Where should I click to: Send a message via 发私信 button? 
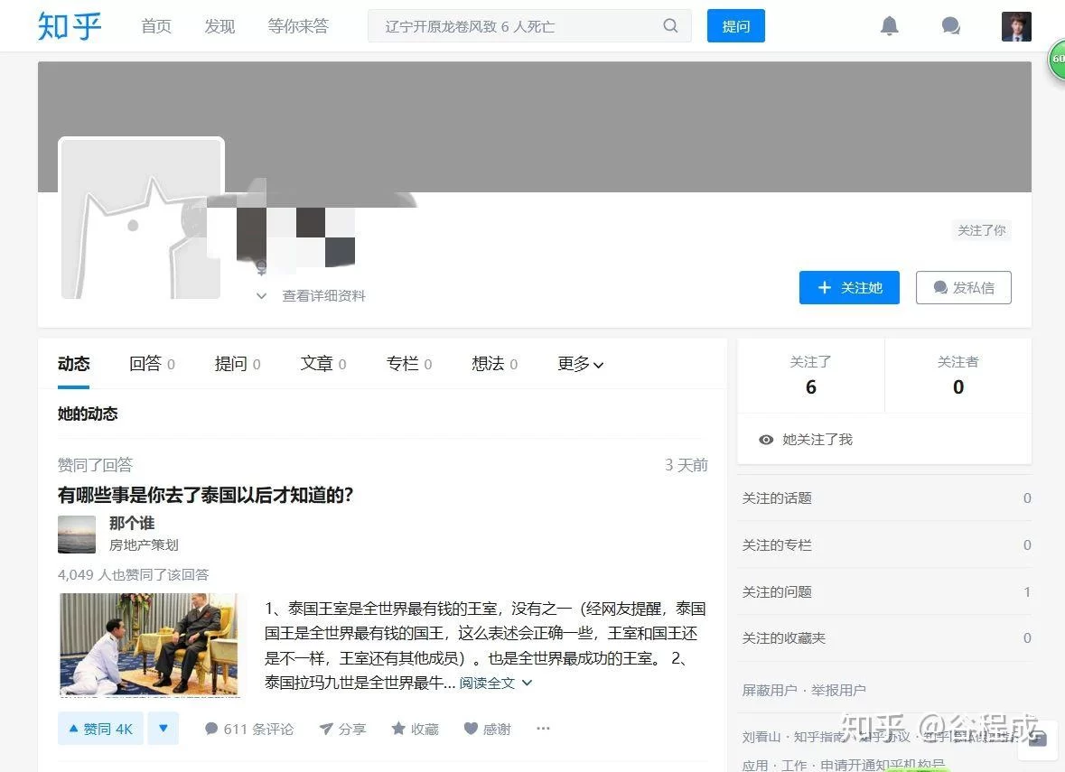pos(963,288)
